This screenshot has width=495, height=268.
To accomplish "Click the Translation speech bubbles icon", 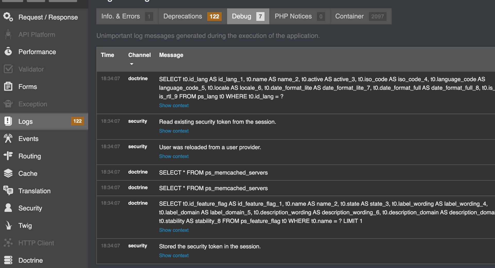I will point(8,191).
